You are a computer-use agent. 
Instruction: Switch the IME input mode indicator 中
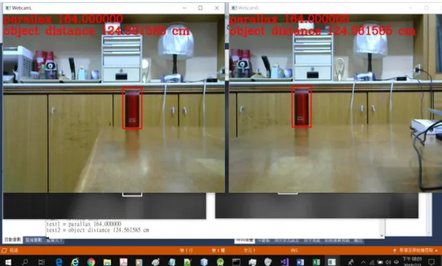pyautogui.click(x=396, y=262)
